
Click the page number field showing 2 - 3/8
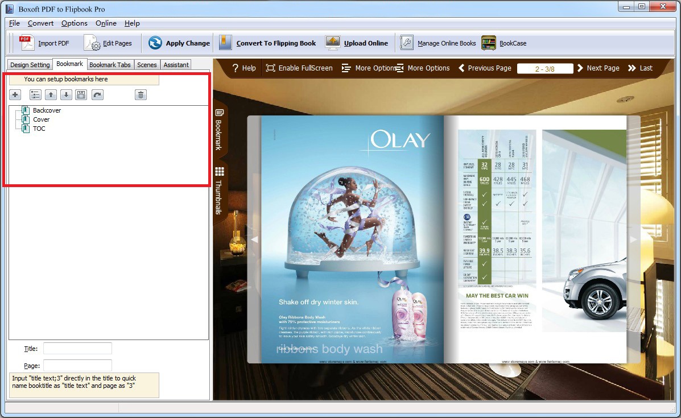545,69
